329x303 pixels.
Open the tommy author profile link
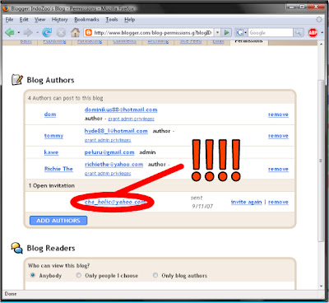pos(53,136)
